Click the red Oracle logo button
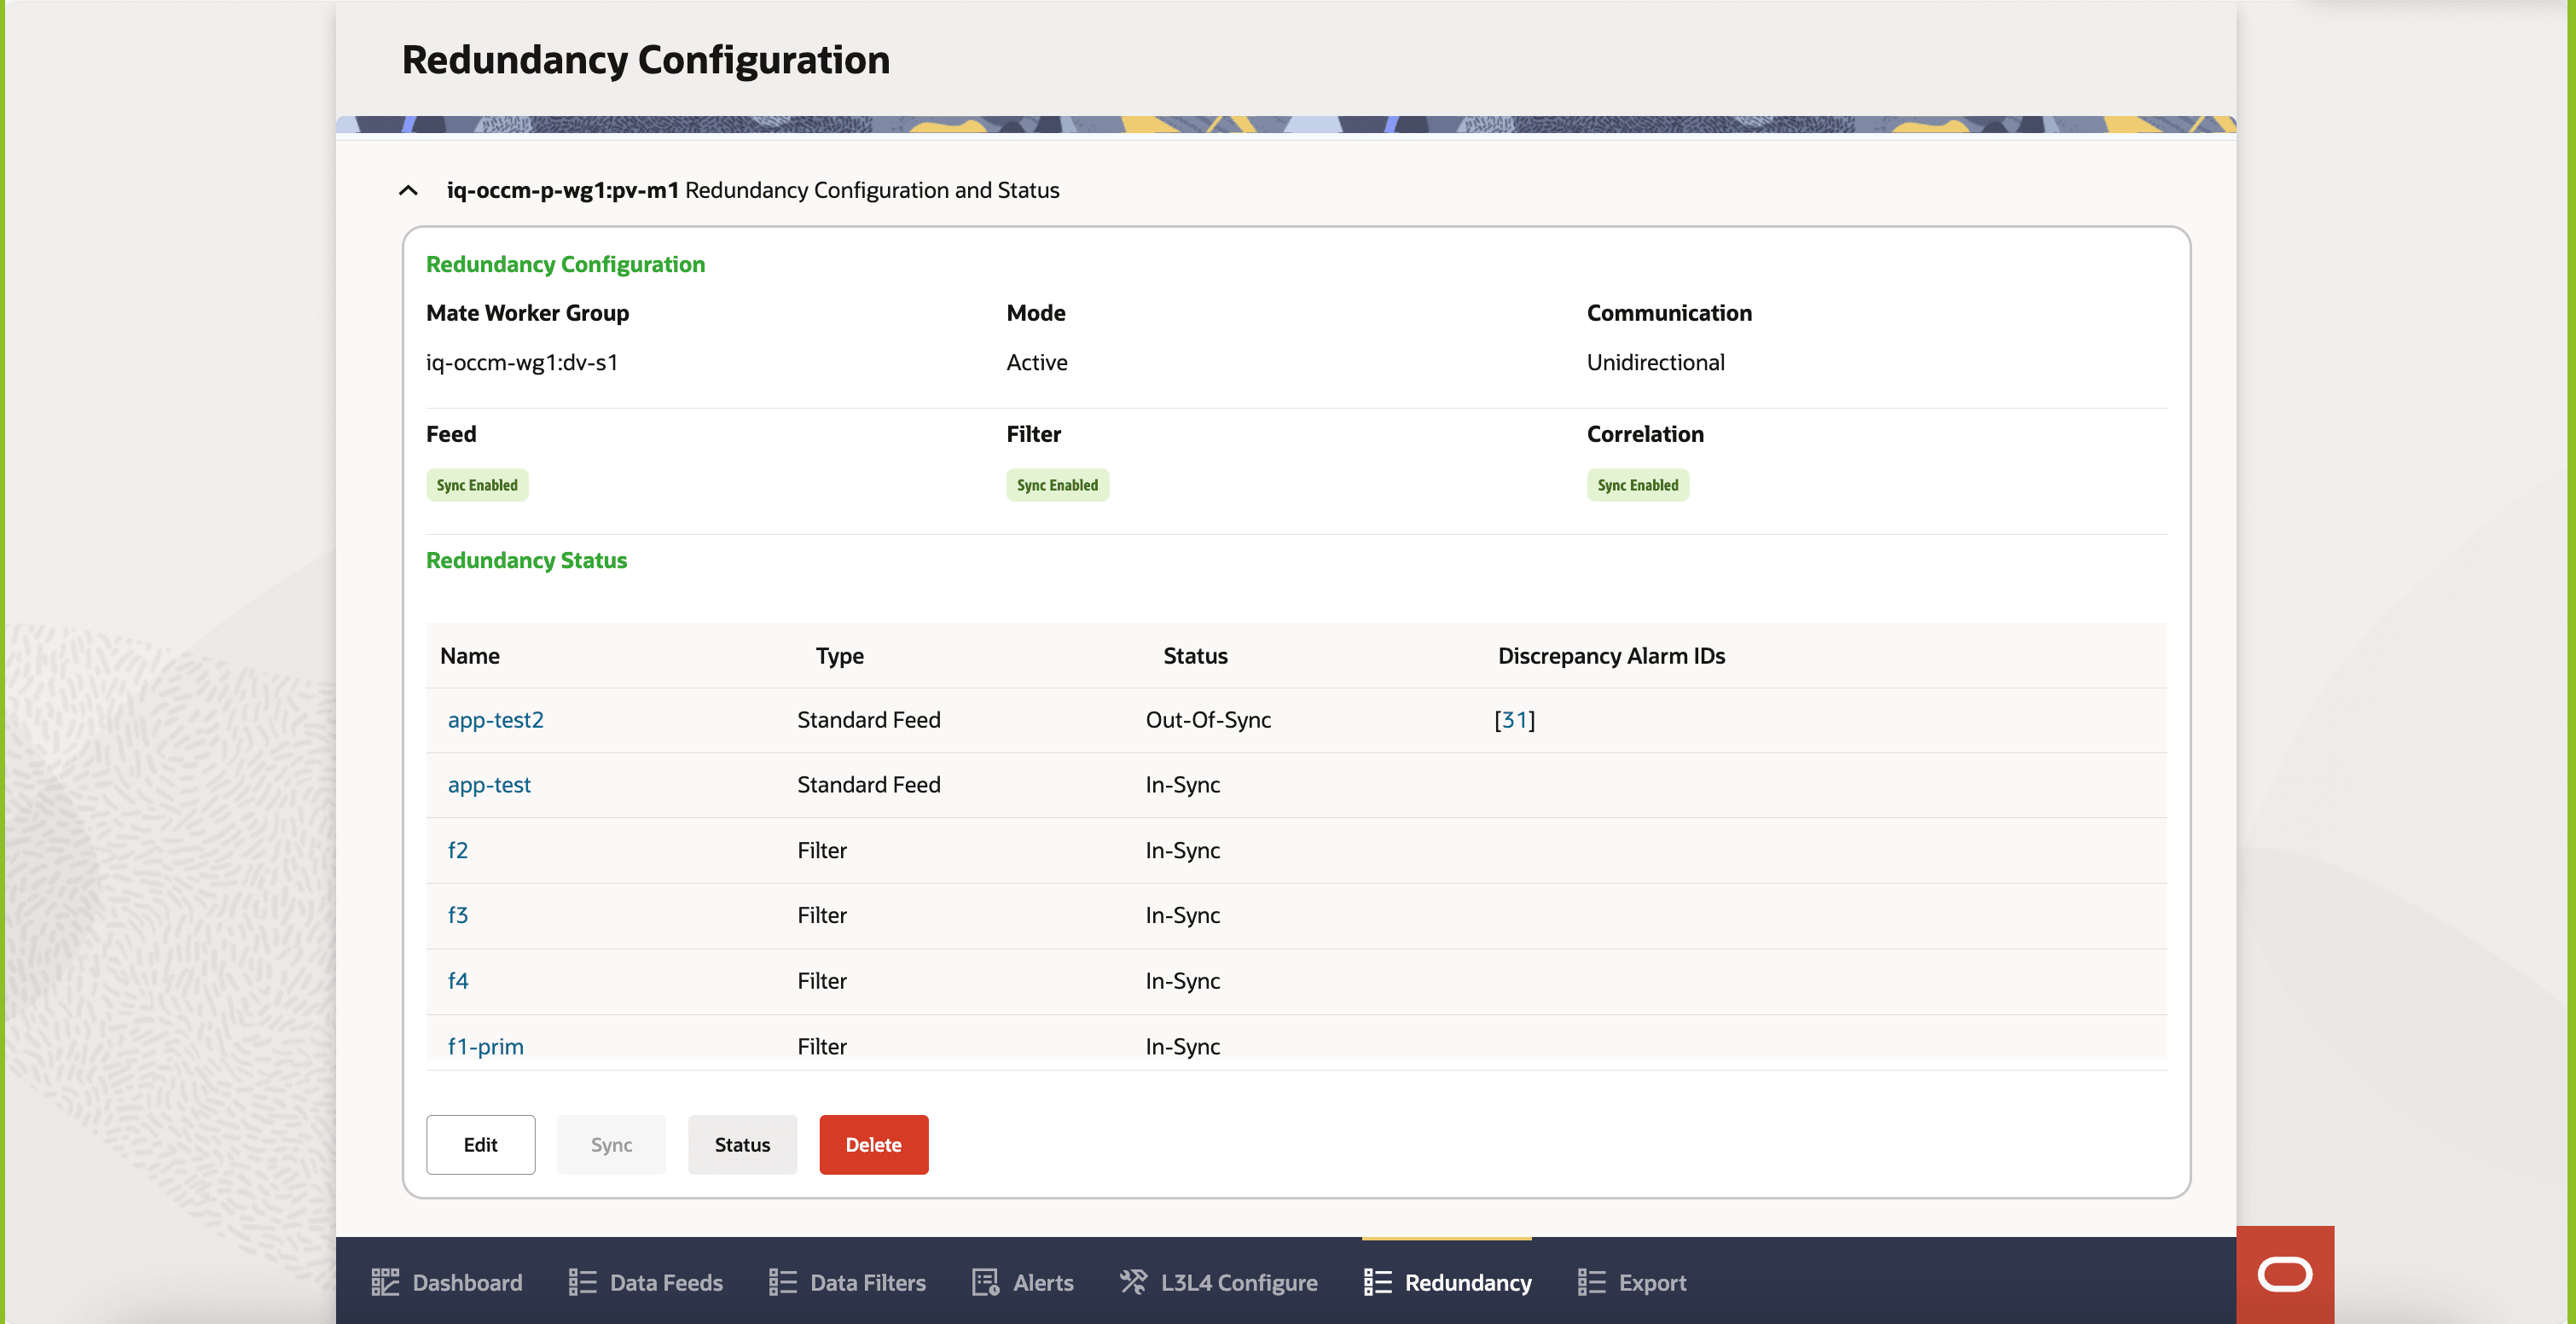The height and width of the screenshot is (1324, 2576). (2284, 1275)
